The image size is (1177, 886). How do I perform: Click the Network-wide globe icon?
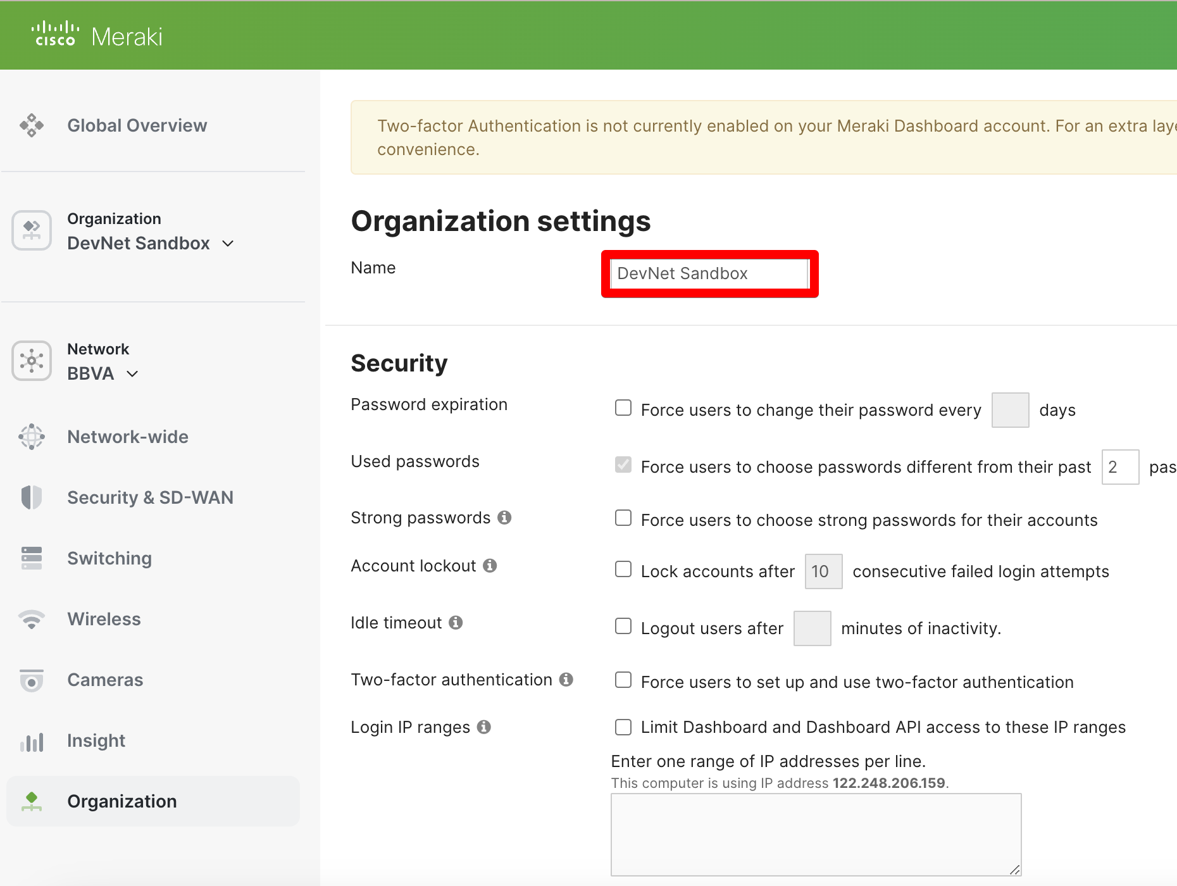coord(32,437)
